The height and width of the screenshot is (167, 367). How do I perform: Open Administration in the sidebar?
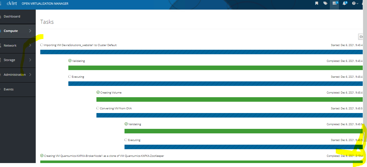coord(15,75)
